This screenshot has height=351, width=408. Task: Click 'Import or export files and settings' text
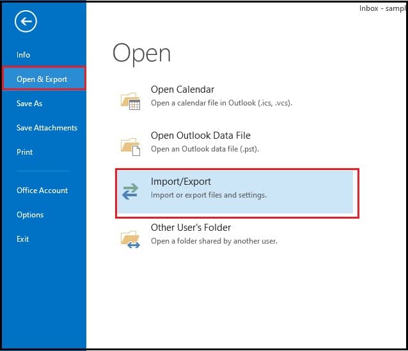click(208, 195)
